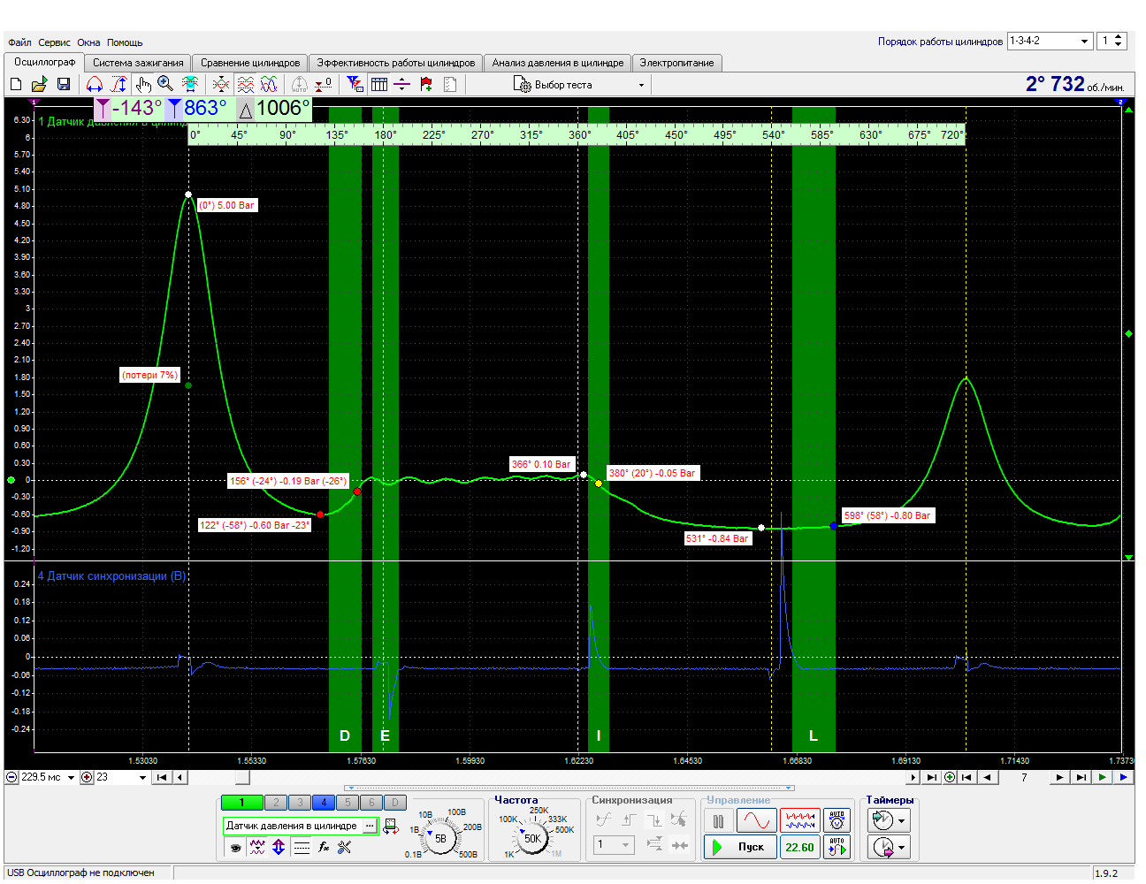Screen dimensions: 1146x884
Task: Select the sine wave display mode
Action: point(757,820)
